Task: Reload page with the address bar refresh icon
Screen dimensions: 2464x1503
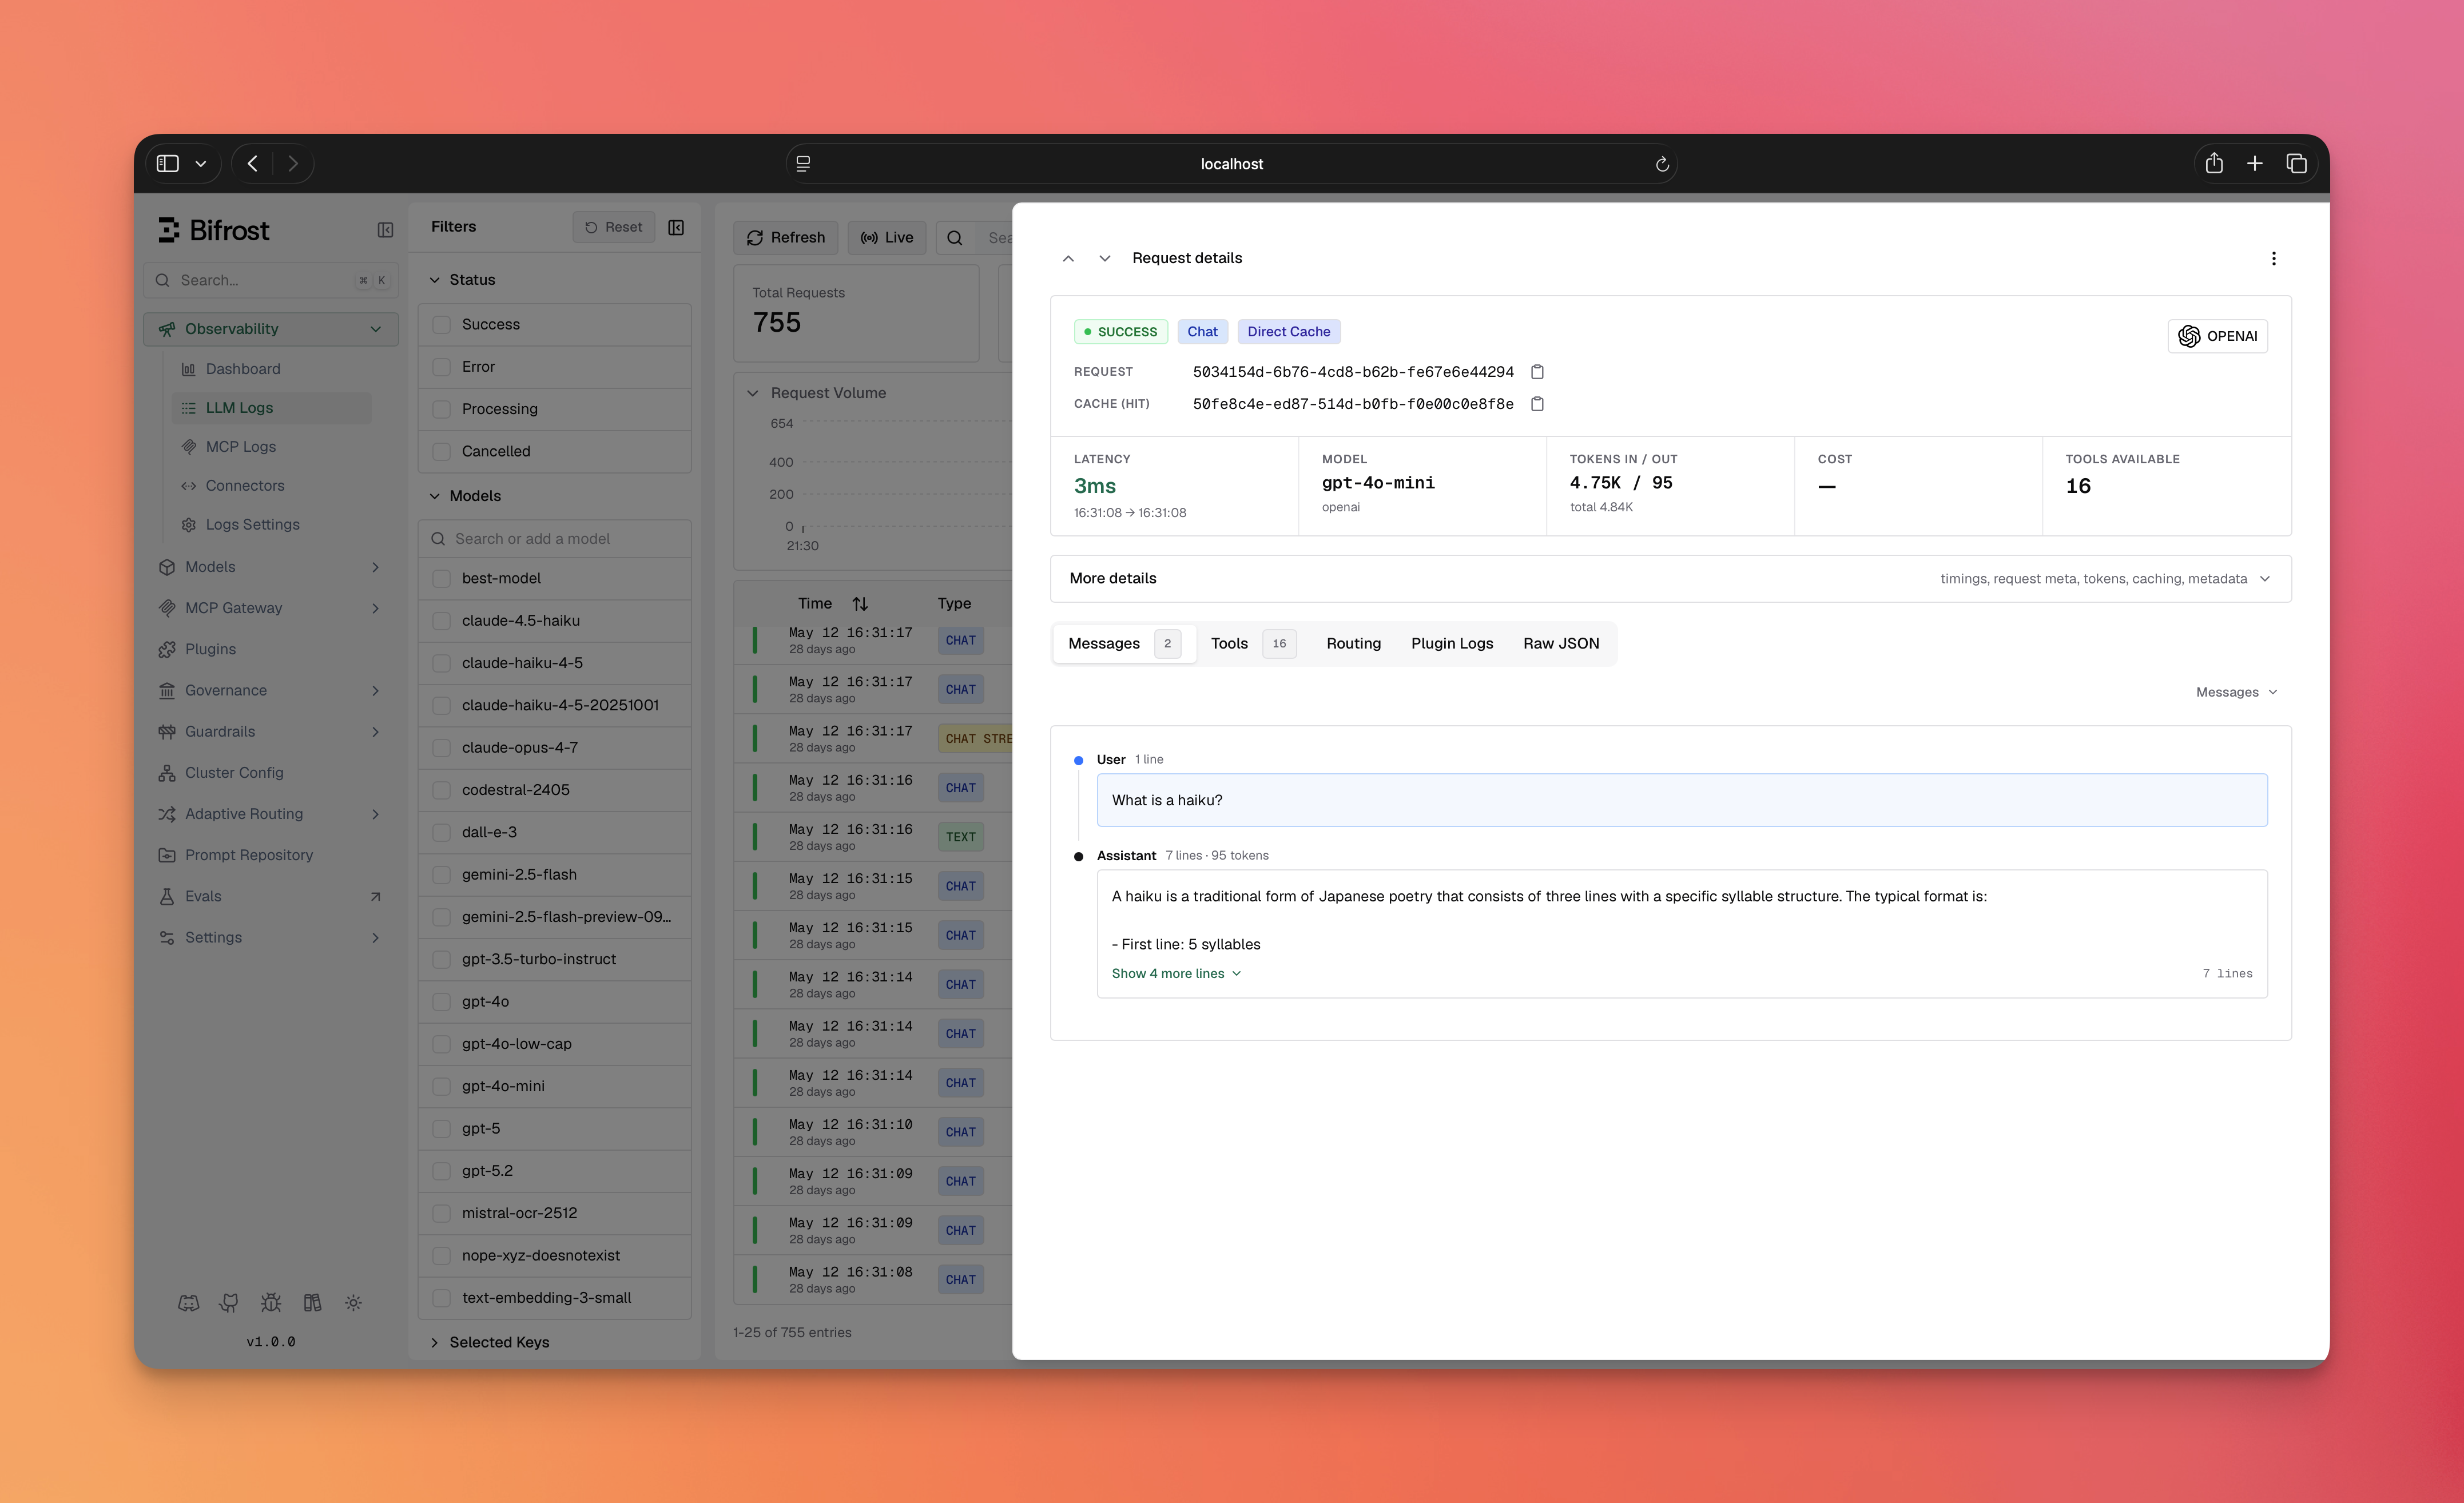Action: [x=1662, y=164]
